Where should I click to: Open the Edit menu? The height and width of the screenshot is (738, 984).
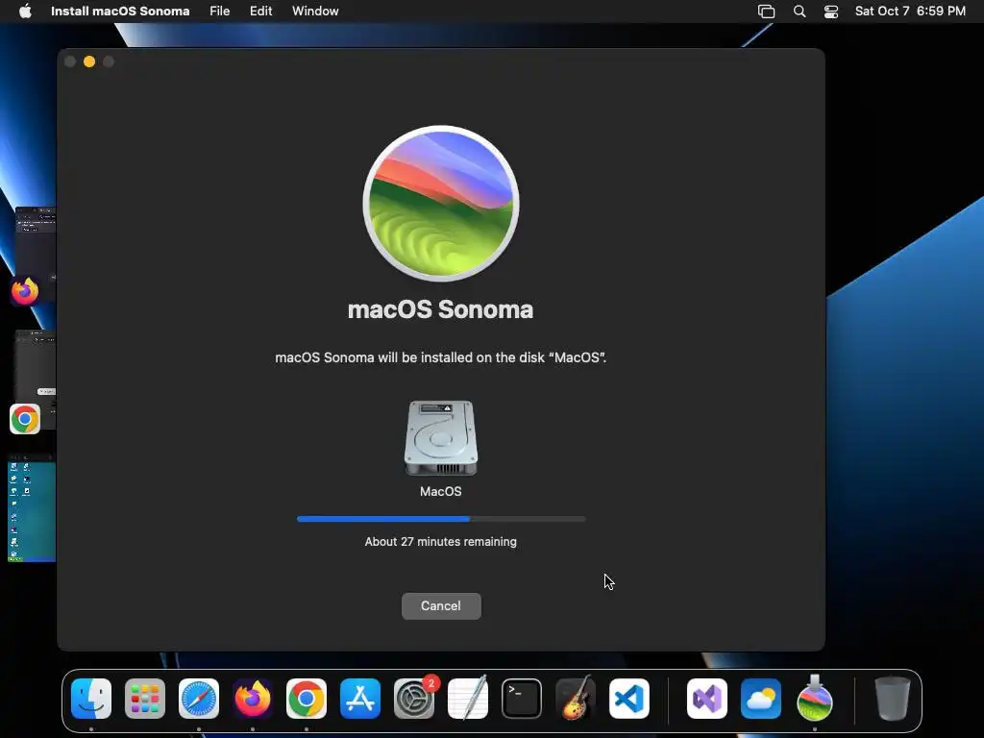261,11
